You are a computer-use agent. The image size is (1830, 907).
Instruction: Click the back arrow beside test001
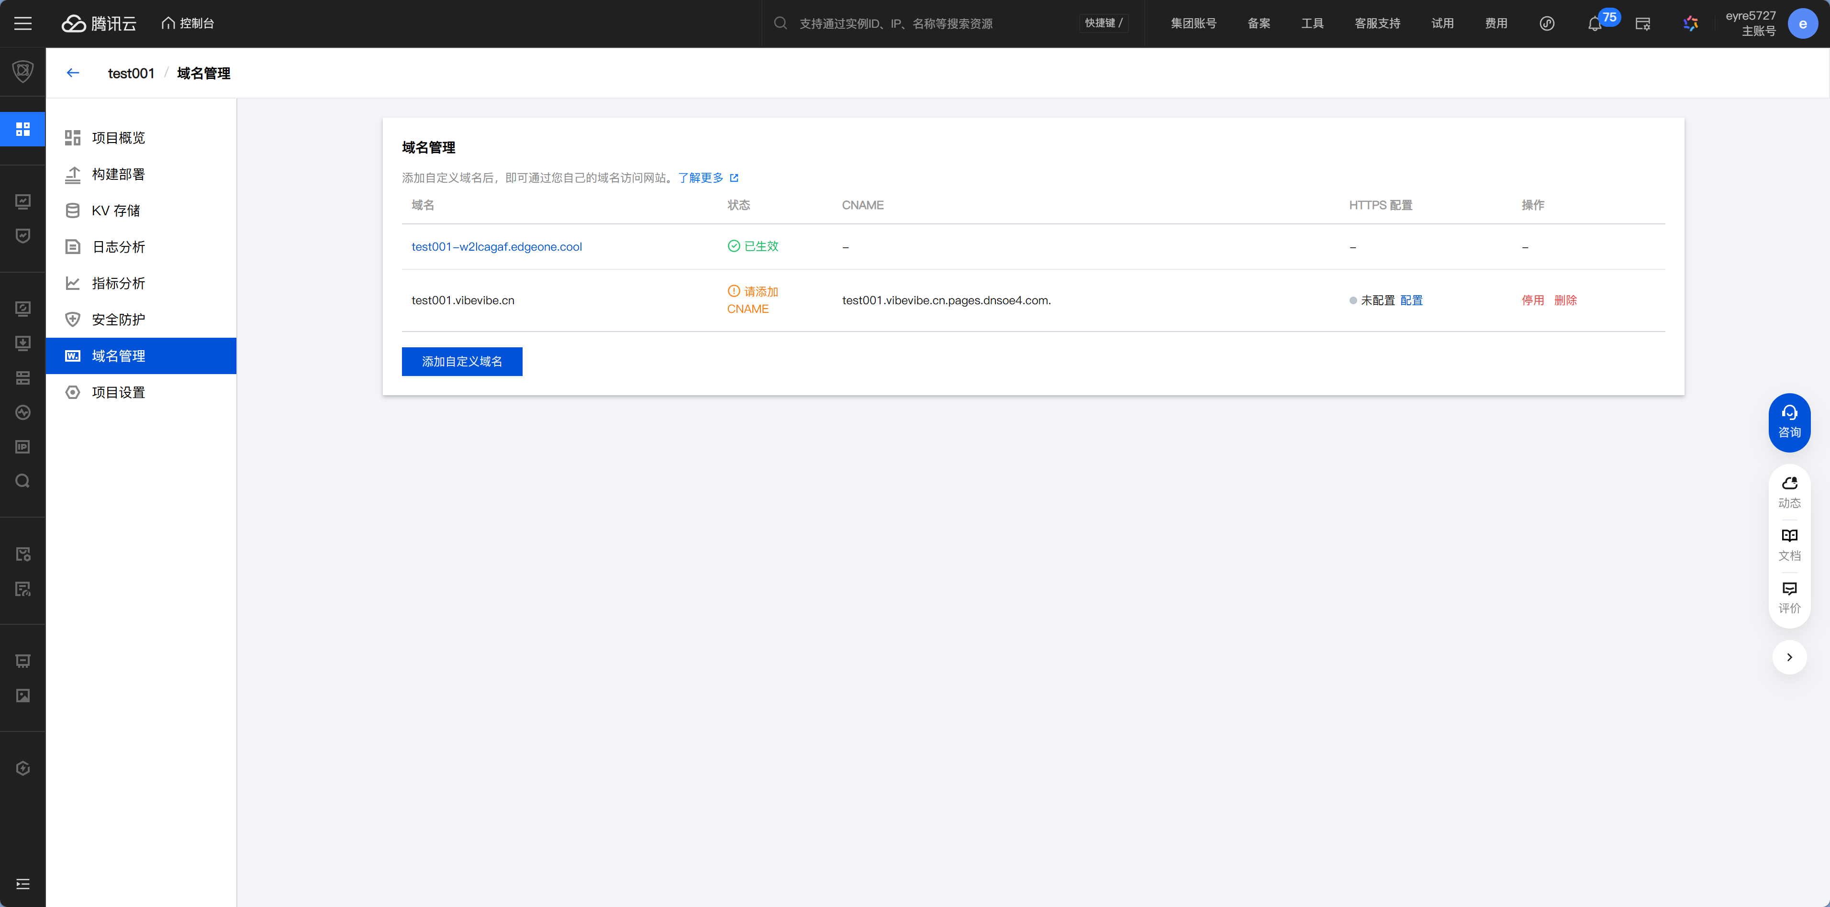(72, 72)
